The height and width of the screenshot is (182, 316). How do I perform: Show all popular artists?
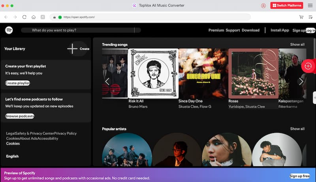[x=297, y=129]
